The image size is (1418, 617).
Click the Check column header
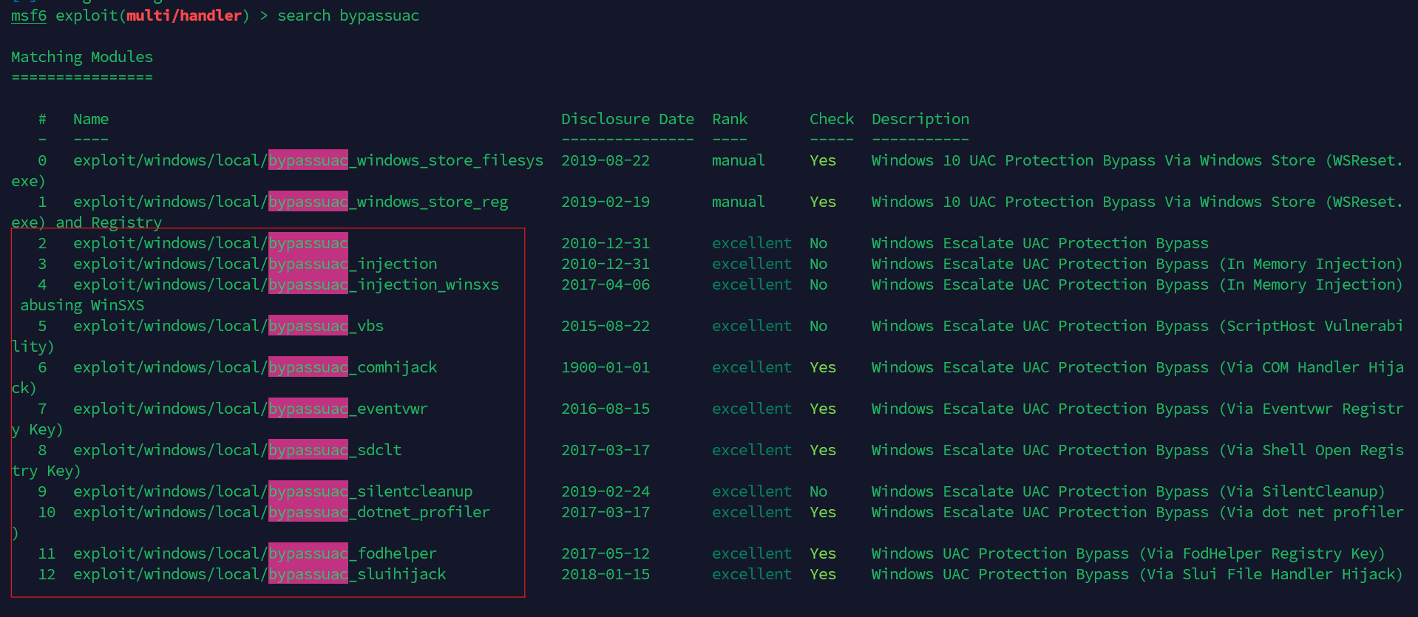click(832, 119)
